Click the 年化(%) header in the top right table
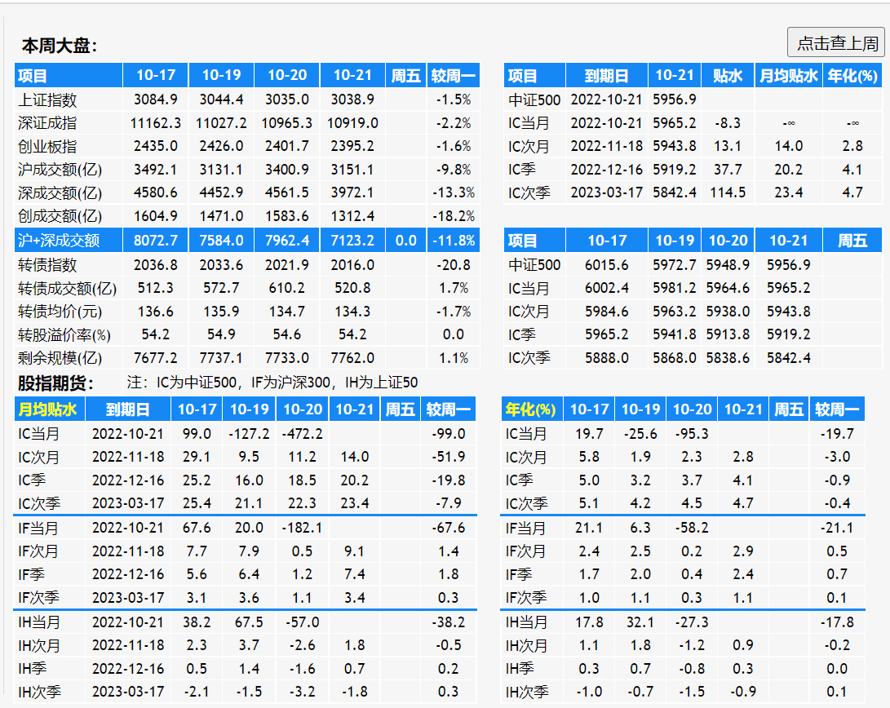 coord(852,76)
